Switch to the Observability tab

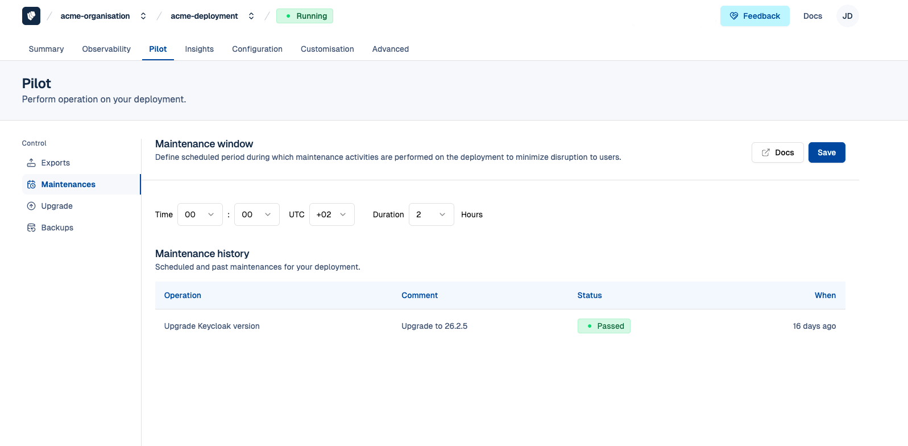point(106,49)
